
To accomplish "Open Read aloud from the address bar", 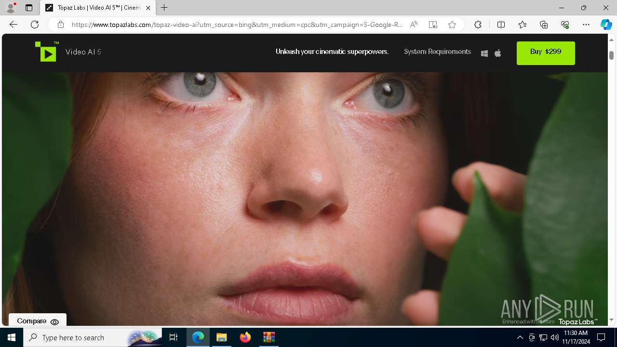I will point(414,25).
